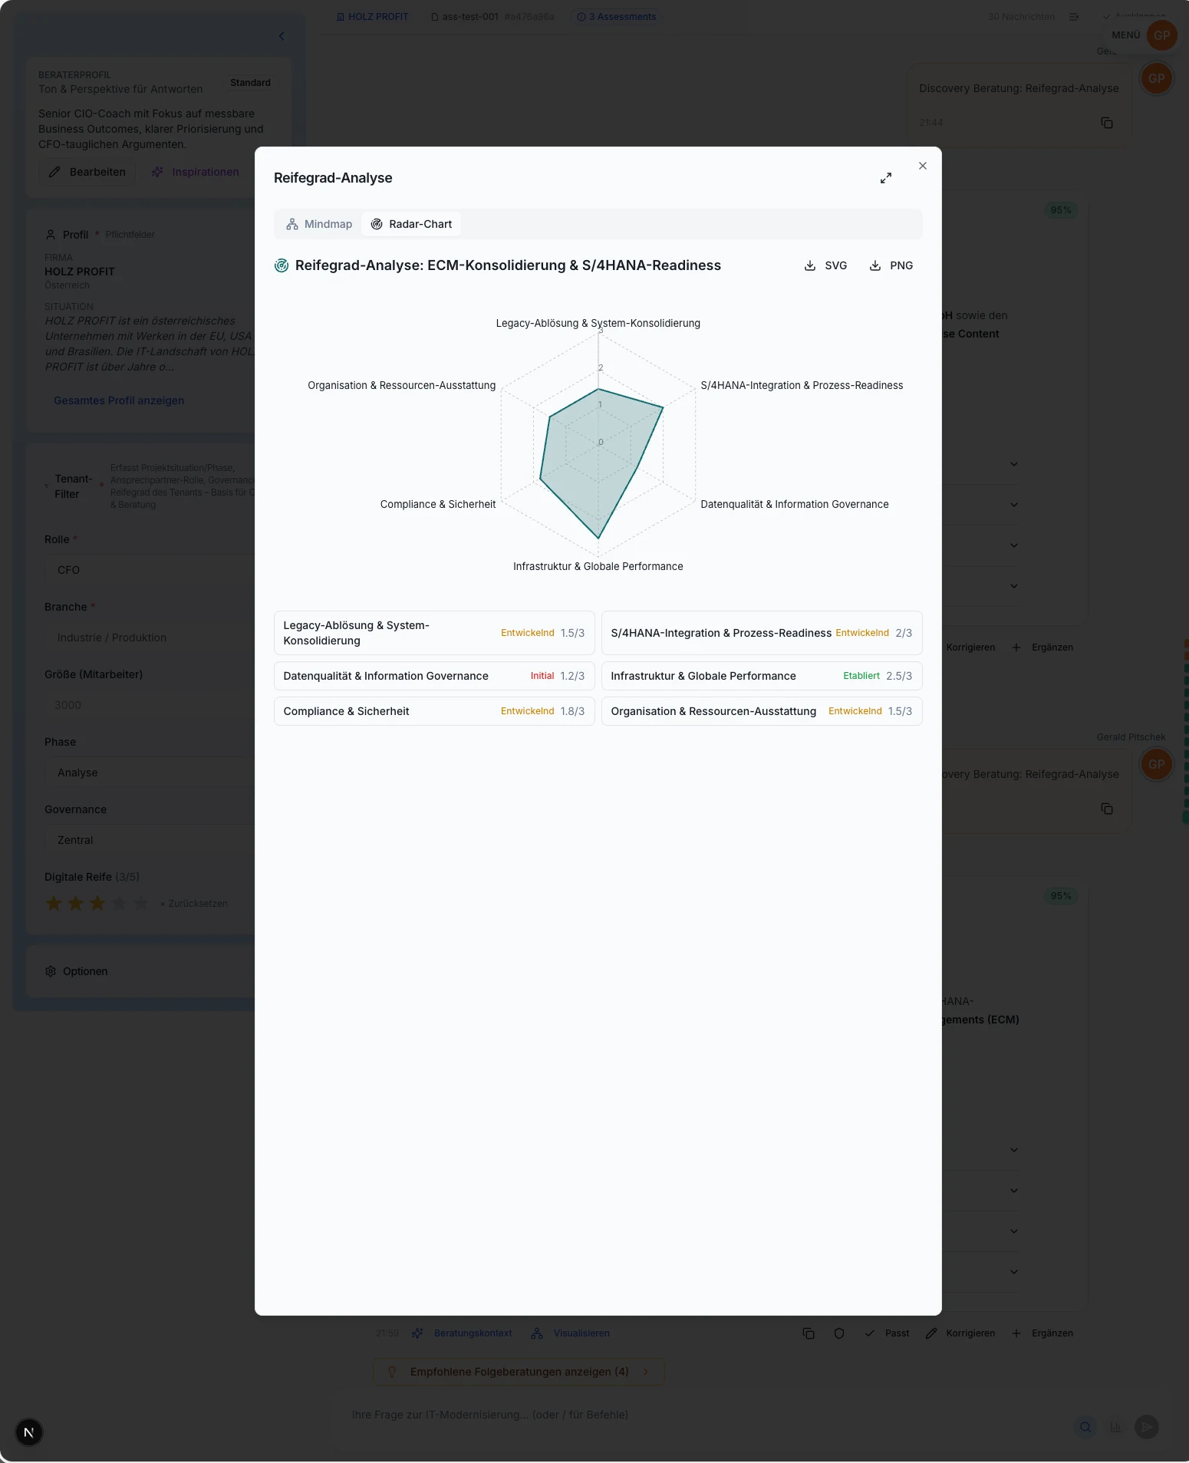Set Digitale Reife to five stars
Viewport: 1189px width, 1463px height.
140,903
